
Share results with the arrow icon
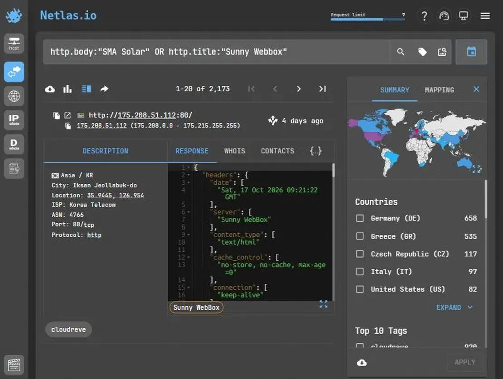pyautogui.click(x=104, y=89)
